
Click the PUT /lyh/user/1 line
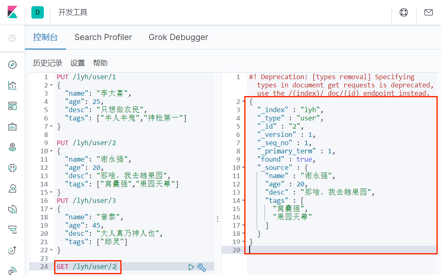coord(86,77)
